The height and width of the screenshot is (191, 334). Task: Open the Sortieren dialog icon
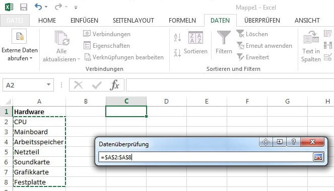(x=195, y=38)
